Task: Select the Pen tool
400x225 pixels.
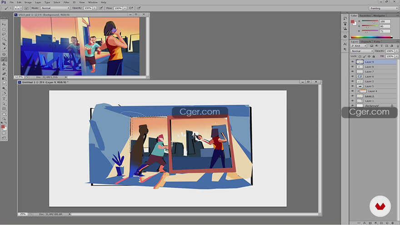Action: click(x=4, y=94)
